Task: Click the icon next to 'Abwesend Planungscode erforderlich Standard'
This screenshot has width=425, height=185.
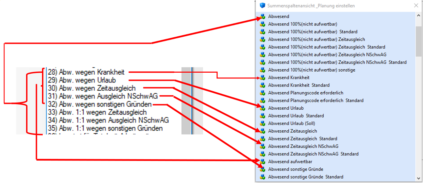Action: (262, 100)
